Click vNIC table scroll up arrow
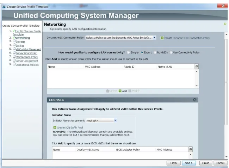The width and height of the screenshot is (229, 168). (197, 71)
